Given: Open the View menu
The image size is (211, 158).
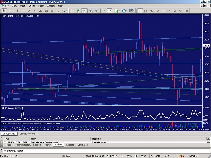Looking at the screenshot, I should (x=14, y=6).
